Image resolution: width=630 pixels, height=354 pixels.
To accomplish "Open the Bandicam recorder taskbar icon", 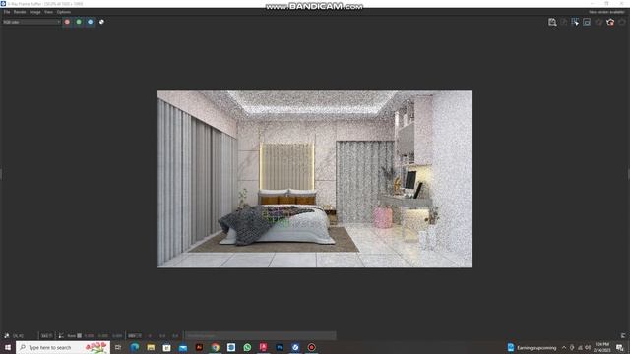I will (x=312, y=347).
